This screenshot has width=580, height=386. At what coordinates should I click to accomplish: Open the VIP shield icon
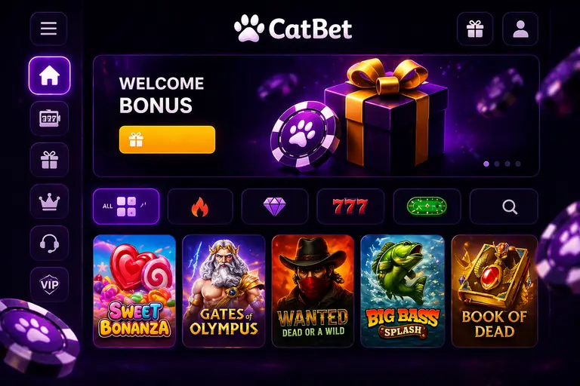(49, 285)
